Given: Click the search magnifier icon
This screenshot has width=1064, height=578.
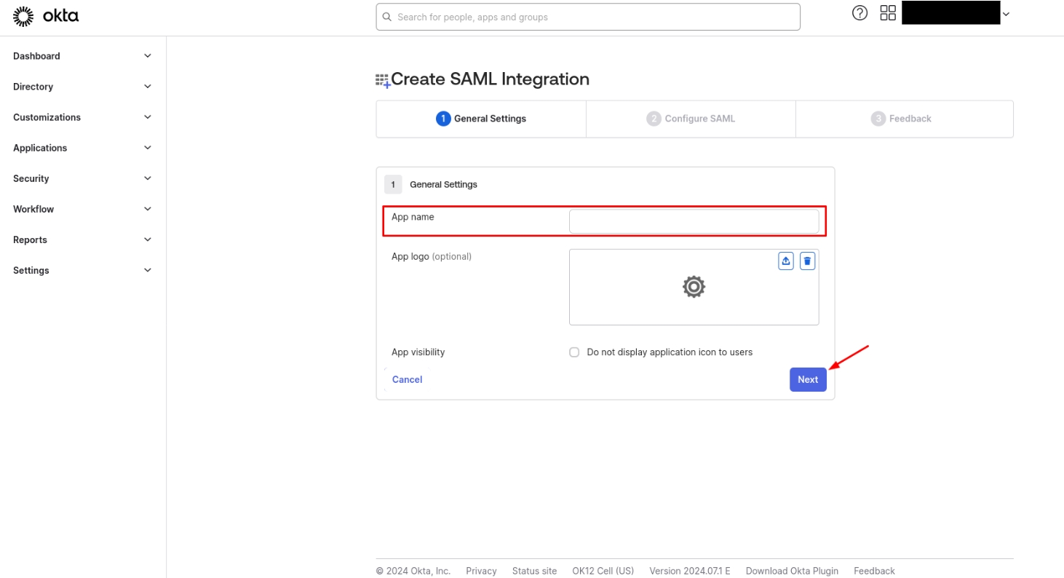Looking at the screenshot, I should (386, 17).
